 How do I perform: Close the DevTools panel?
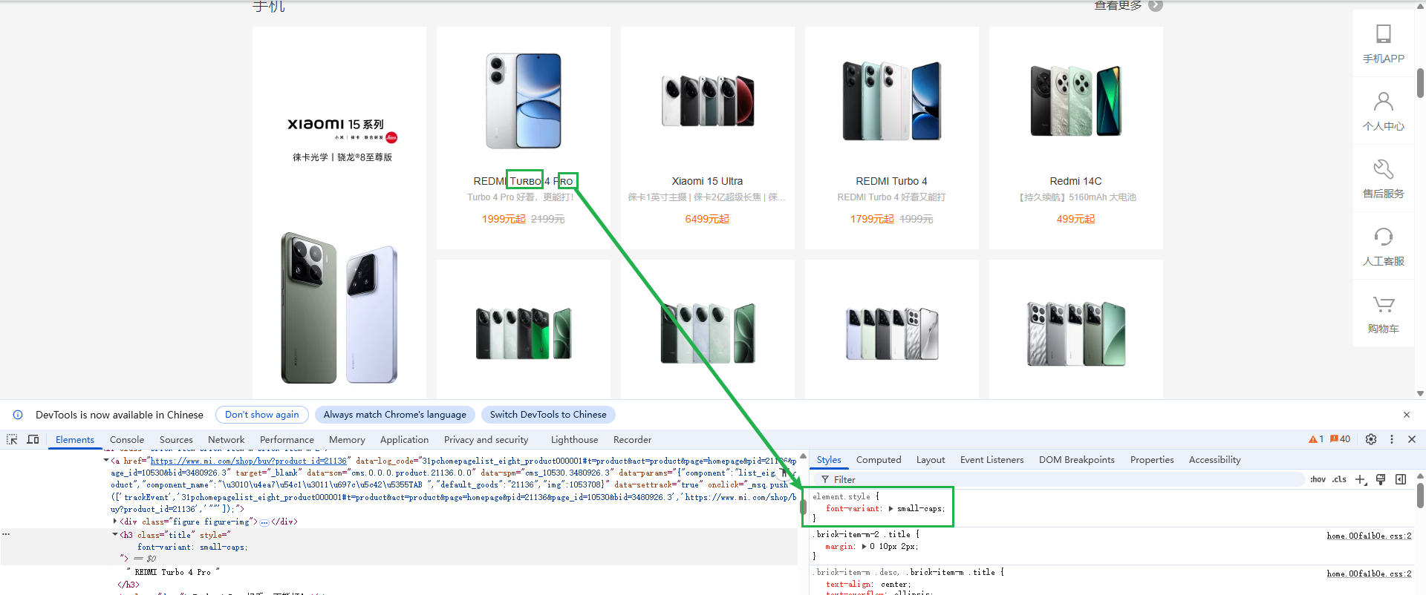pyautogui.click(x=1412, y=439)
